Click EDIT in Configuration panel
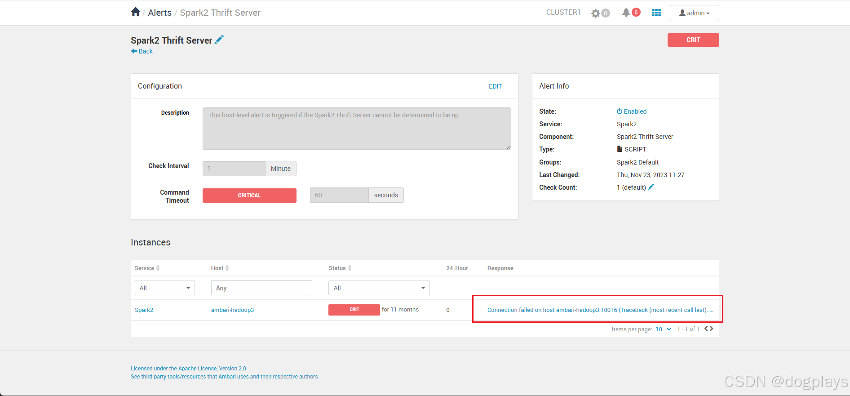This screenshot has width=850, height=396. tap(495, 86)
